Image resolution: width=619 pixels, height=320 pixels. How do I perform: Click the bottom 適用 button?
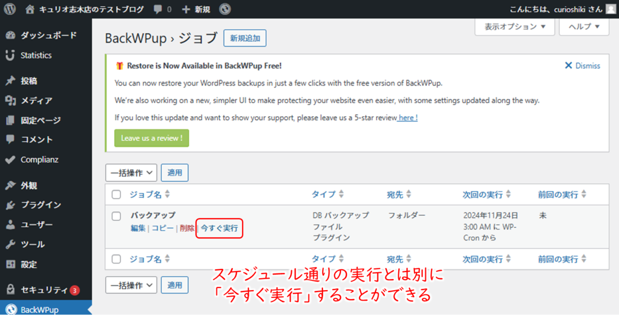pyautogui.click(x=175, y=284)
